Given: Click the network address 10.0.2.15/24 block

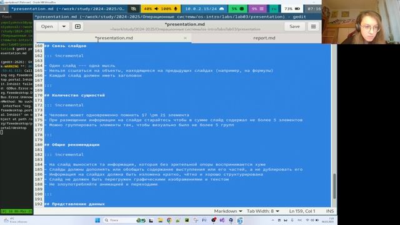Looking at the screenshot, I should 204,9.
